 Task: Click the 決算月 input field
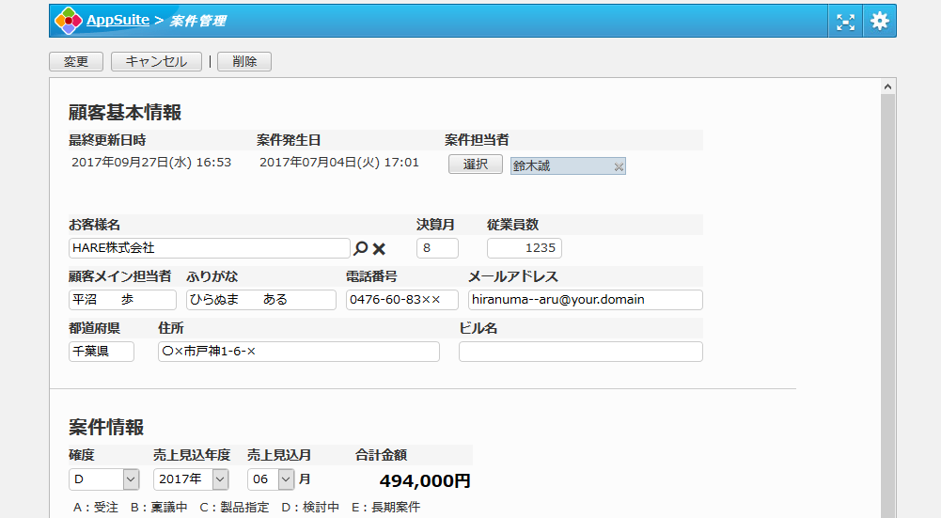click(x=437, y=248)
